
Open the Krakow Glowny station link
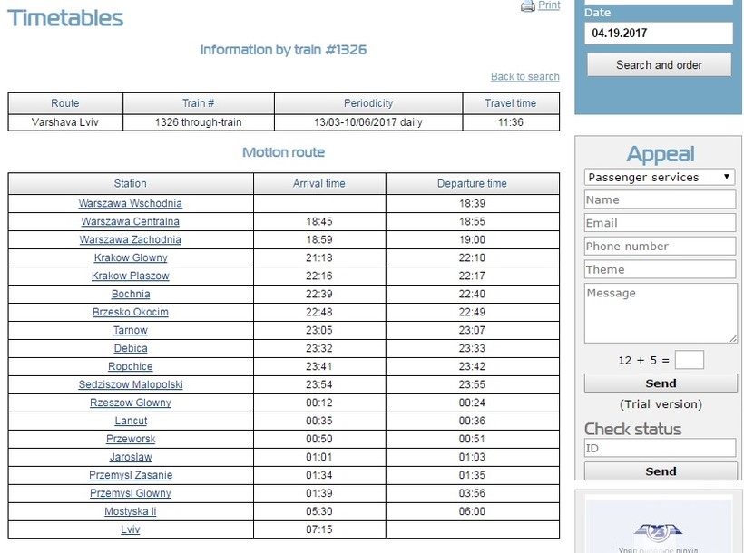[131, 258]
